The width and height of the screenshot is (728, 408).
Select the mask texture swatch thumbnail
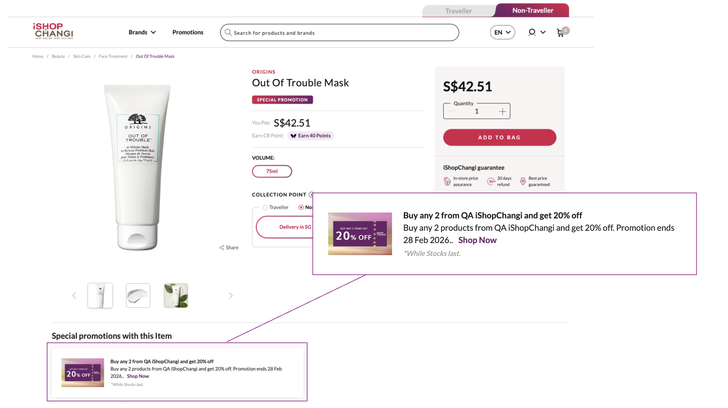coord(138,296)
